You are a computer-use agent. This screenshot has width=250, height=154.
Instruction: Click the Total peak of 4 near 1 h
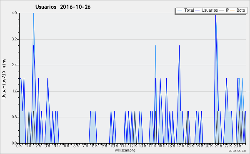33,13
